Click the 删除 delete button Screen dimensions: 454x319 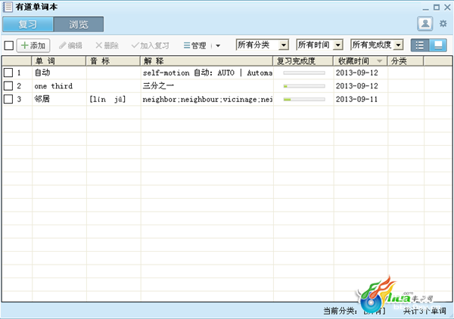tap(107, 45)
